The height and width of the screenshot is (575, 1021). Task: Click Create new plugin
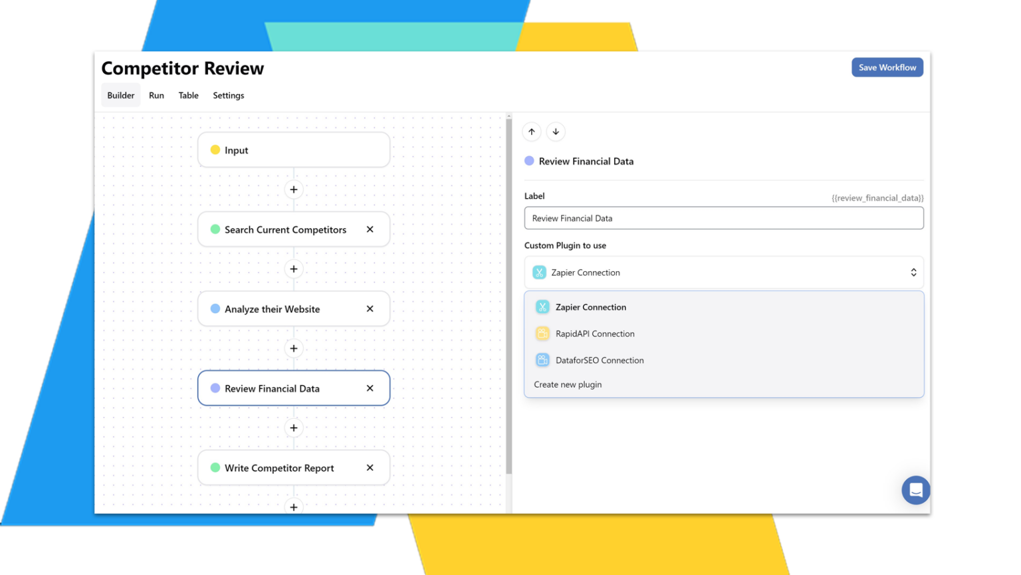(568, 384)
